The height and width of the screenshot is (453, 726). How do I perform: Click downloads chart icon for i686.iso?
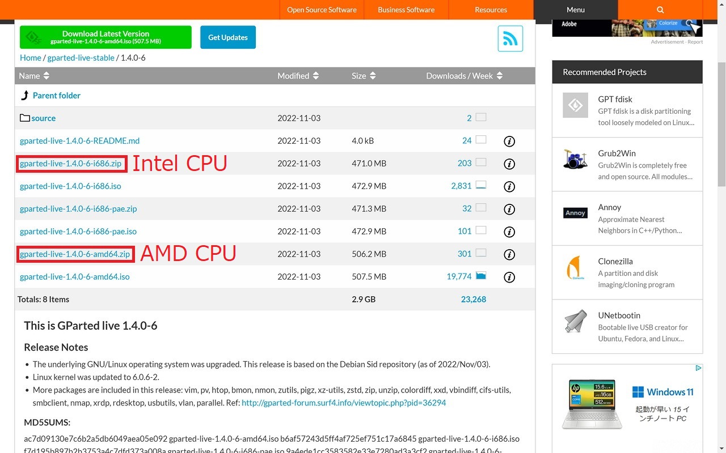[481, 185]
